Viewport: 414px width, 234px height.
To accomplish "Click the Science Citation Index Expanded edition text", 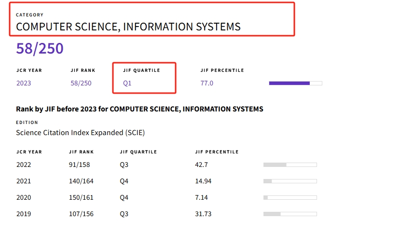I will [x=80, y=132].
